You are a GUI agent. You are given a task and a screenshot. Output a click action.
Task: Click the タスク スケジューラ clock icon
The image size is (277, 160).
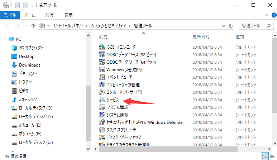tap(102, 130)
